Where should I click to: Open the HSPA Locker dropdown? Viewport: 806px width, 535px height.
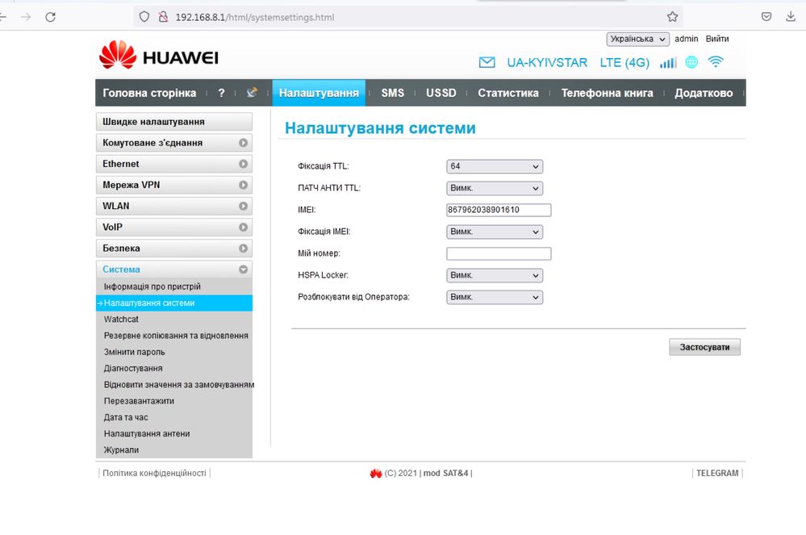coord(495,275)
